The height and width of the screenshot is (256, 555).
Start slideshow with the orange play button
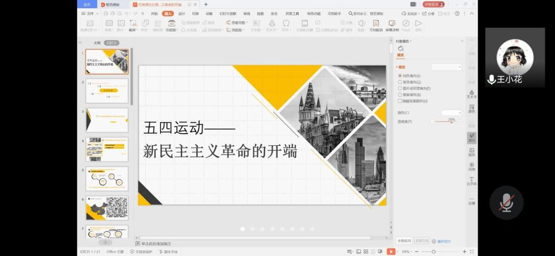[x=391, y=252]
